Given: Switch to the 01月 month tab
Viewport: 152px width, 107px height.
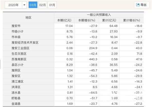Looking at the screenshot, I should tap(52, 5).
